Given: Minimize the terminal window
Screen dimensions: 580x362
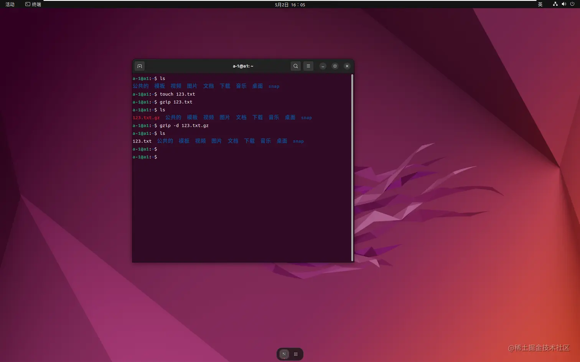Looking at the screenshot, I should click(323, 66).
